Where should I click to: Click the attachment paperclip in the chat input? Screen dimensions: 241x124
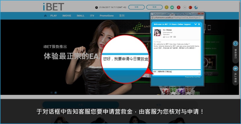pos(199,73)
